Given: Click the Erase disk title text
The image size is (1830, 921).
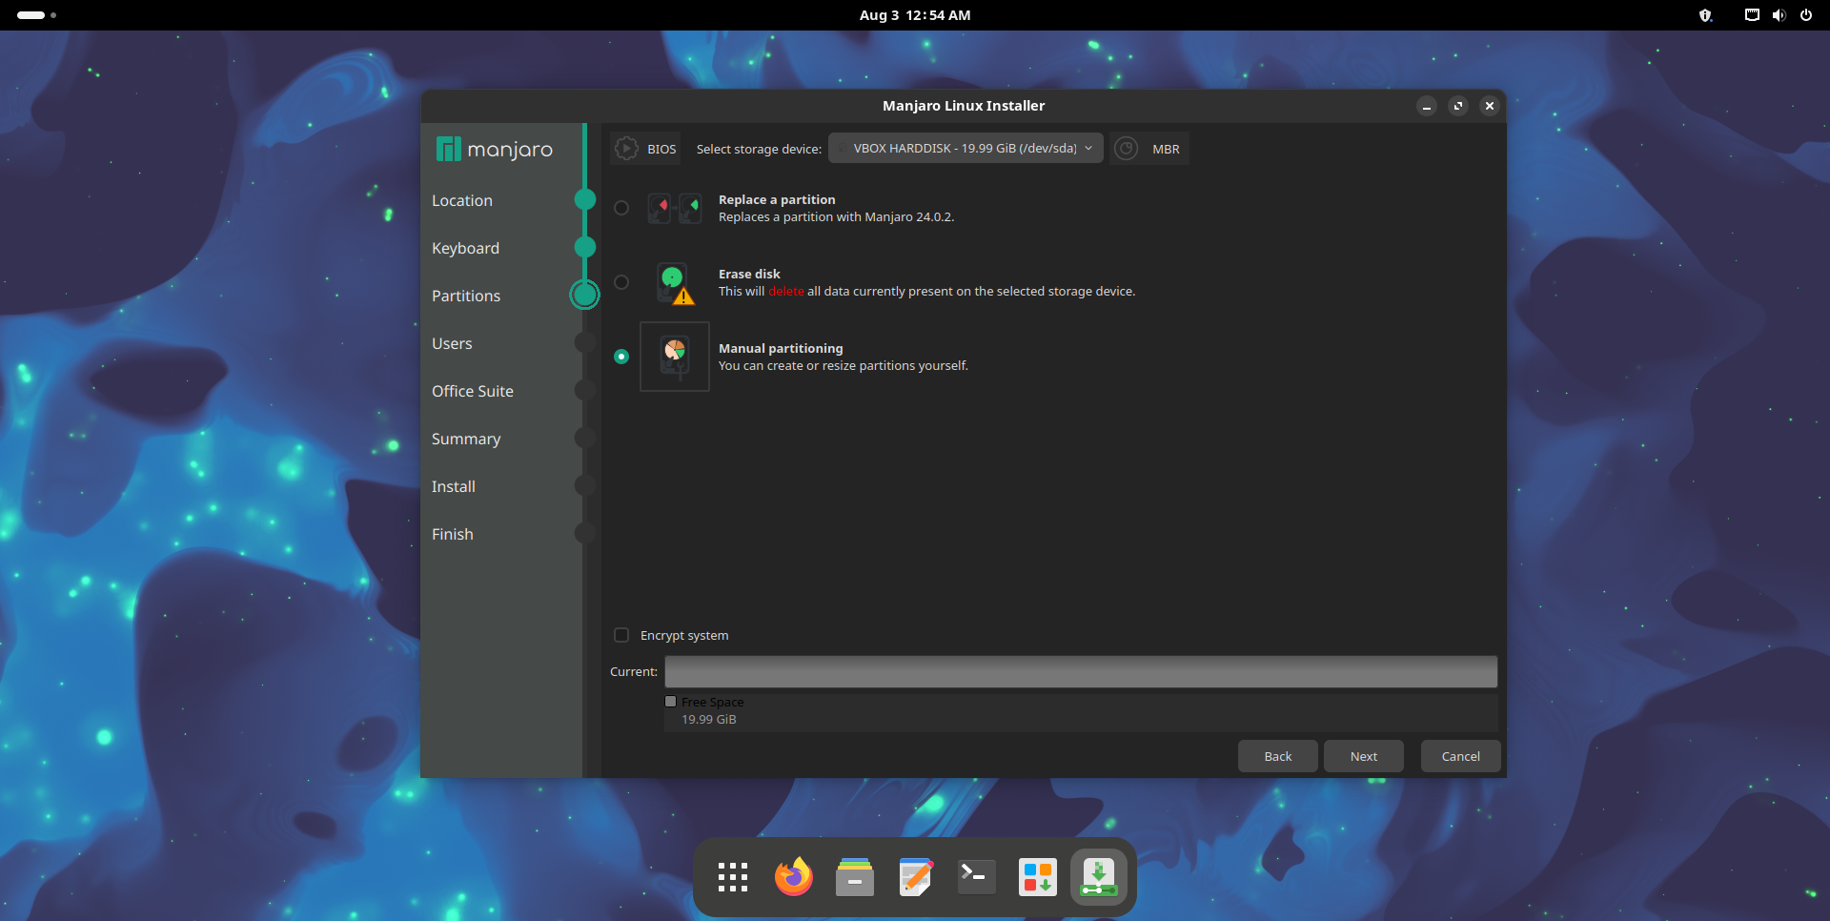Looking at the screenshot, I should click(749, 274).
